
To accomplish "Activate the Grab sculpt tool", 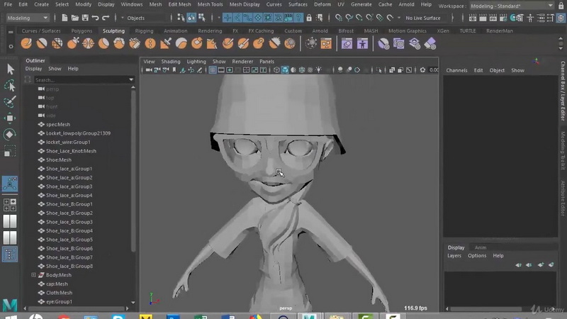I will [73, 44].
